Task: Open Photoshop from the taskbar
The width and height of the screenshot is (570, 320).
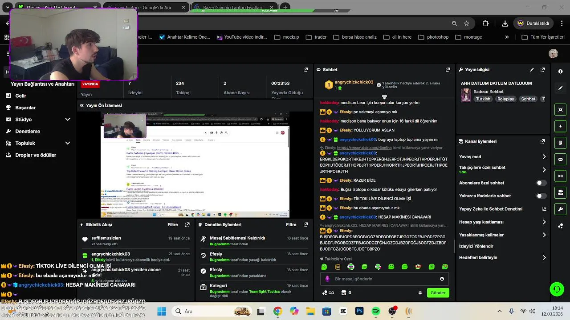Action: 359,312
